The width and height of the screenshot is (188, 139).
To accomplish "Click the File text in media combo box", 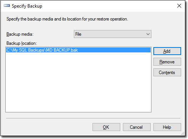I will point(78,34).
